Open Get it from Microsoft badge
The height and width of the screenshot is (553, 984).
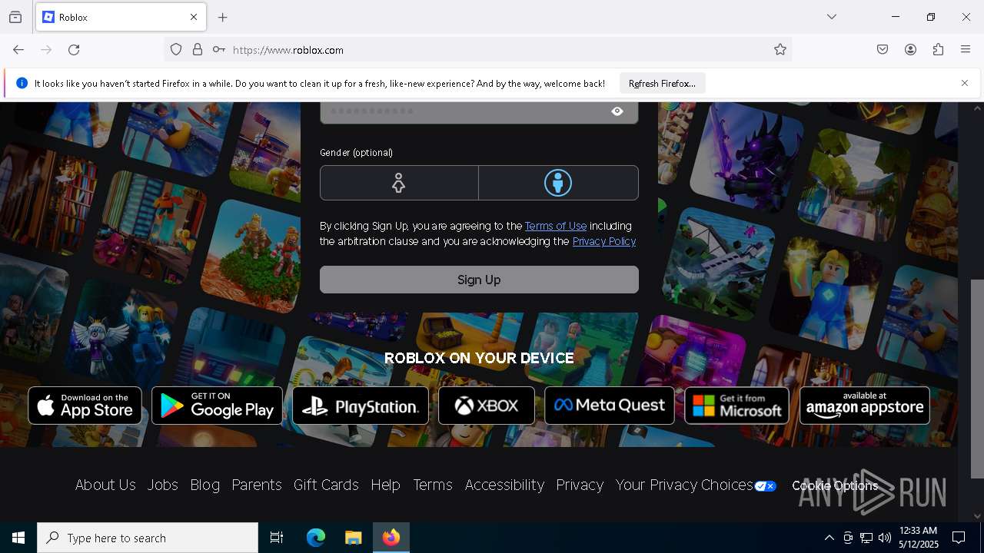tap(736, 406)
